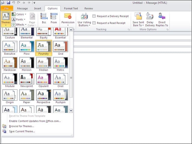This screenshot has width=192, height=144.
Task: Enable Request a Read Receipt
Action: [x=109, y=23]
